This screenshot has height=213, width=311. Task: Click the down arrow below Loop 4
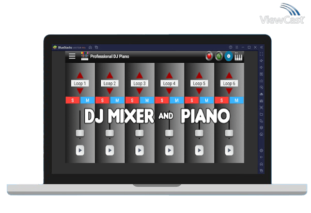(169, 91)
